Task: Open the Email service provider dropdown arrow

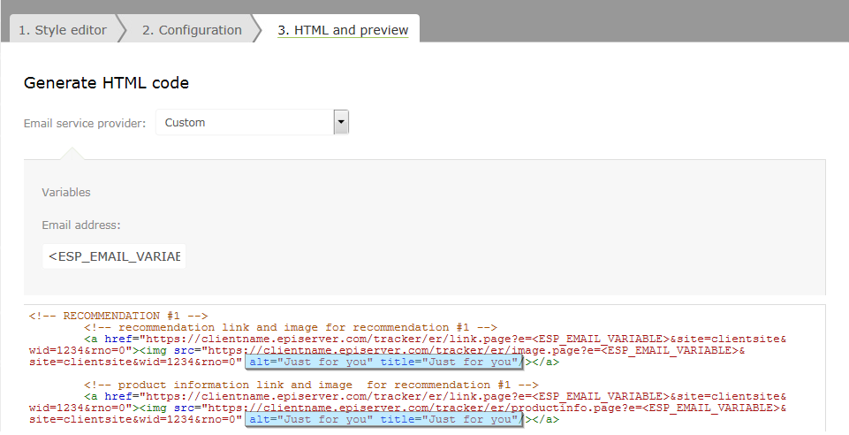Action: (x=341, y=122)
